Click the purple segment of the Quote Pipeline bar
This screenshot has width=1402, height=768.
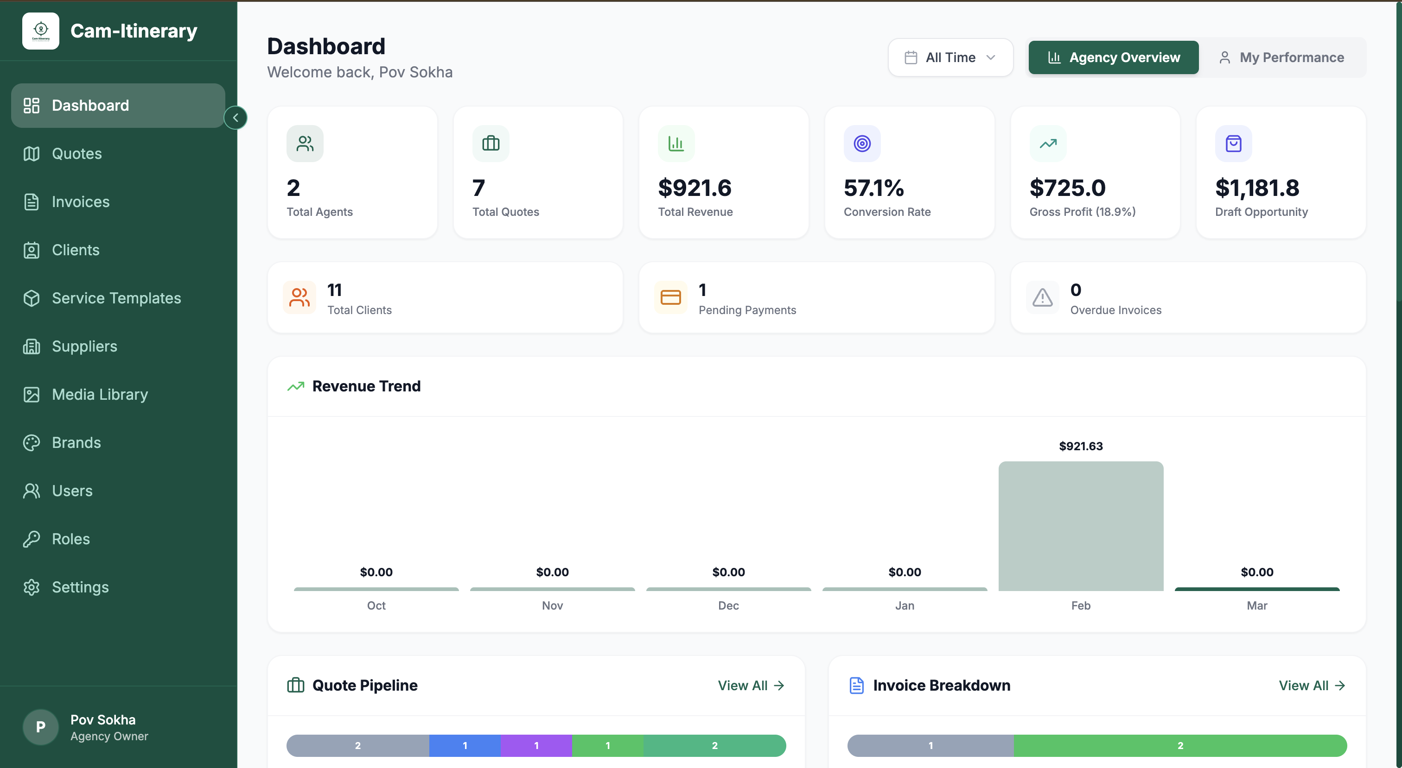tap(535, 745)
